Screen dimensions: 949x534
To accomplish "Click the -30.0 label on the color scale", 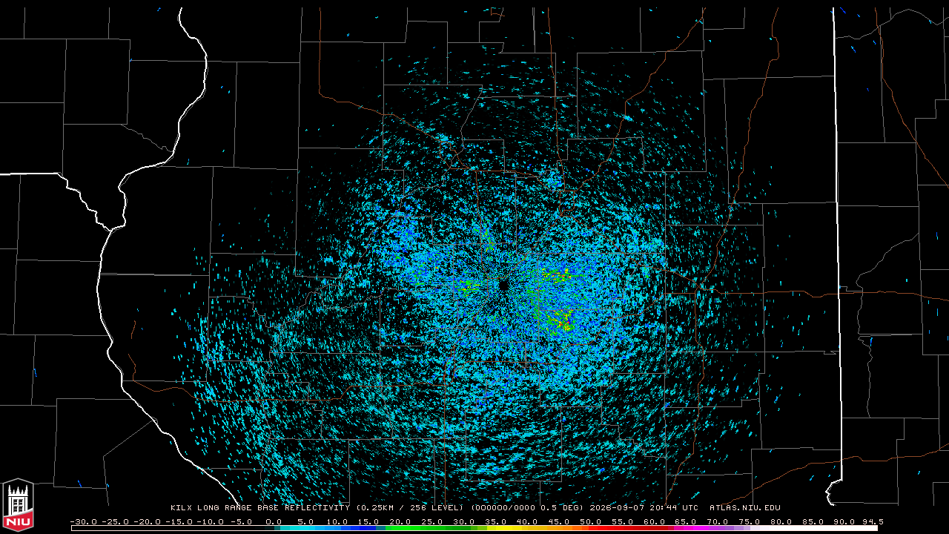I will (84, 521).
